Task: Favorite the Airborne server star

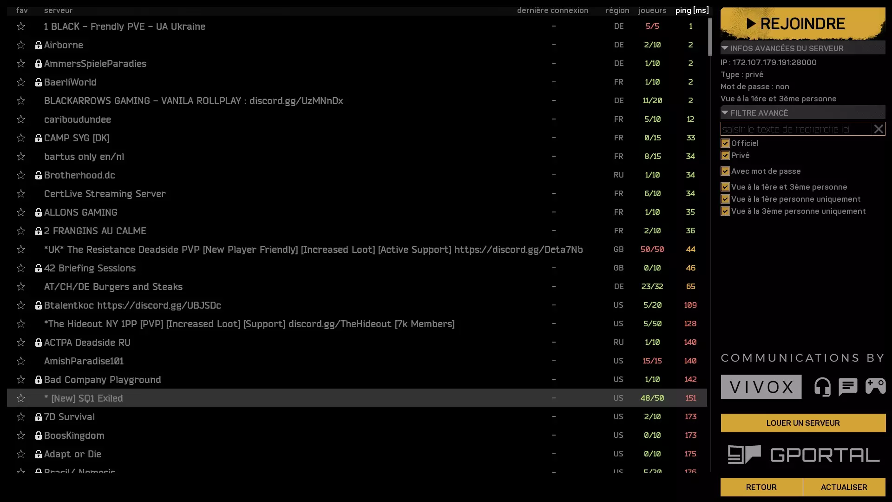Action: [21, 45]
